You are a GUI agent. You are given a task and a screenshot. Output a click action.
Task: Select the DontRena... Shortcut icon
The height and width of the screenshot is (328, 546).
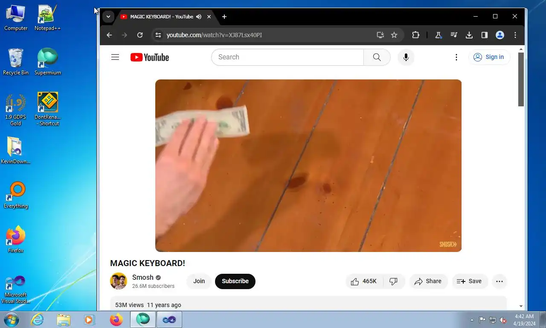coord(47,110)
